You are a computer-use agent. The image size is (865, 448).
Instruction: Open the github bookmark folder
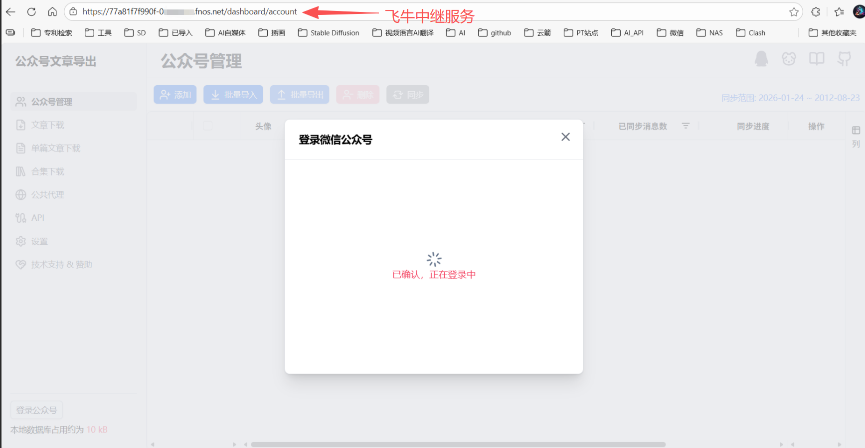(x=495, y=33)
